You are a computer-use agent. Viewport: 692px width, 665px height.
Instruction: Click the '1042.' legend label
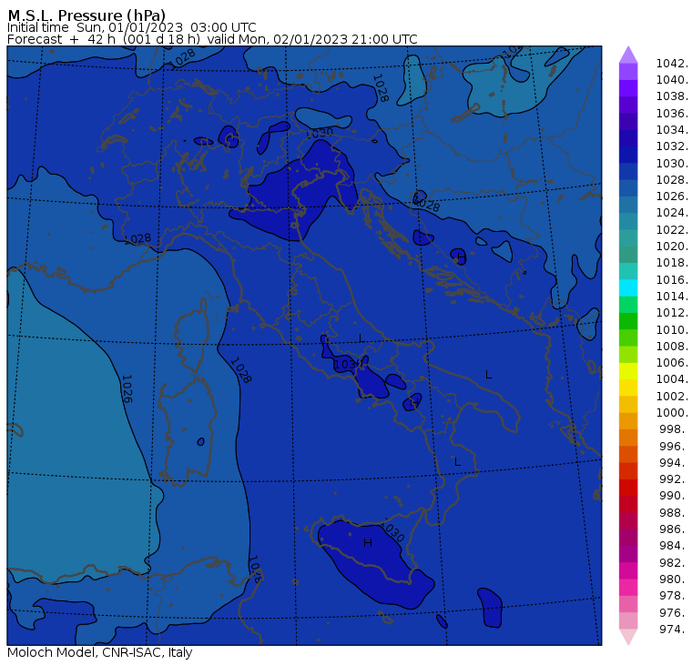[672, 64]
